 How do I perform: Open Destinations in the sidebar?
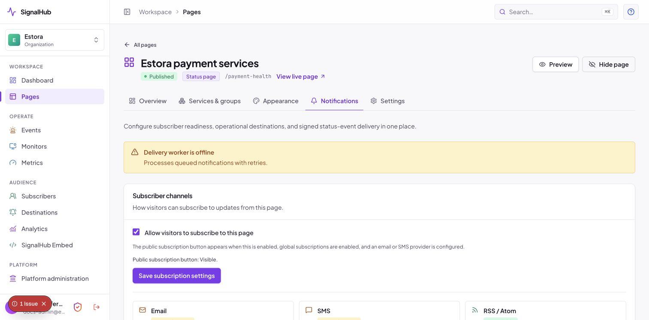[x=55, y=212]
